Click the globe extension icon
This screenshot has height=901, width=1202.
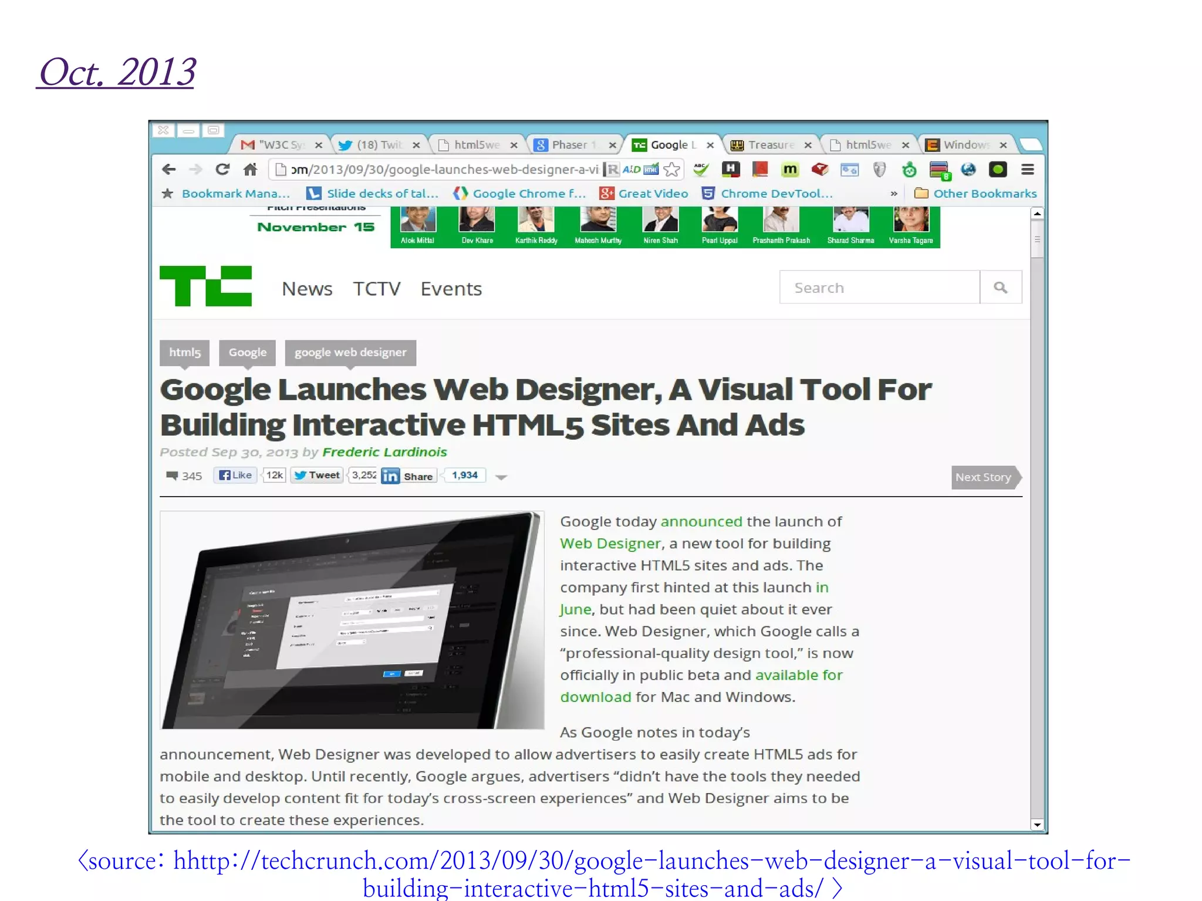click(968, 170)
